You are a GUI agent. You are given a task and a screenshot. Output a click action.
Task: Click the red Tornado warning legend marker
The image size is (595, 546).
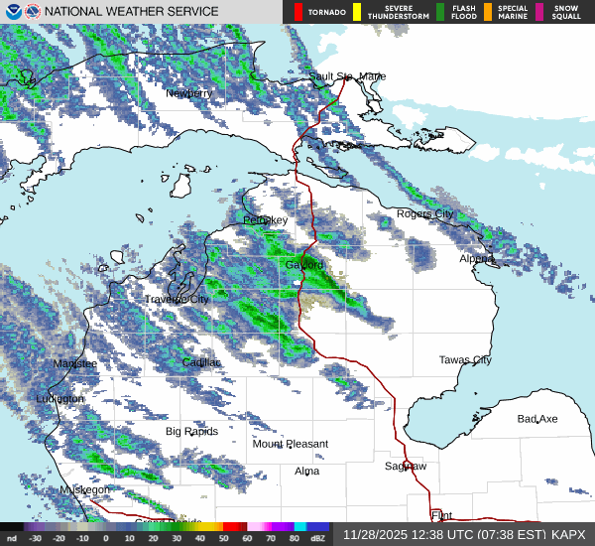pyautogui.click(x=298, y=12)
